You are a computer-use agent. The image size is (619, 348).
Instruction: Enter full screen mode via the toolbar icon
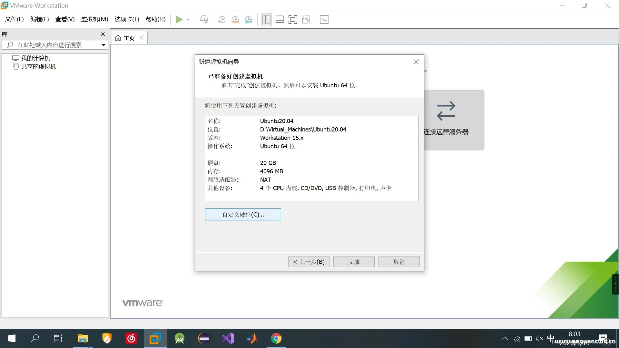(x=293, y=19)
